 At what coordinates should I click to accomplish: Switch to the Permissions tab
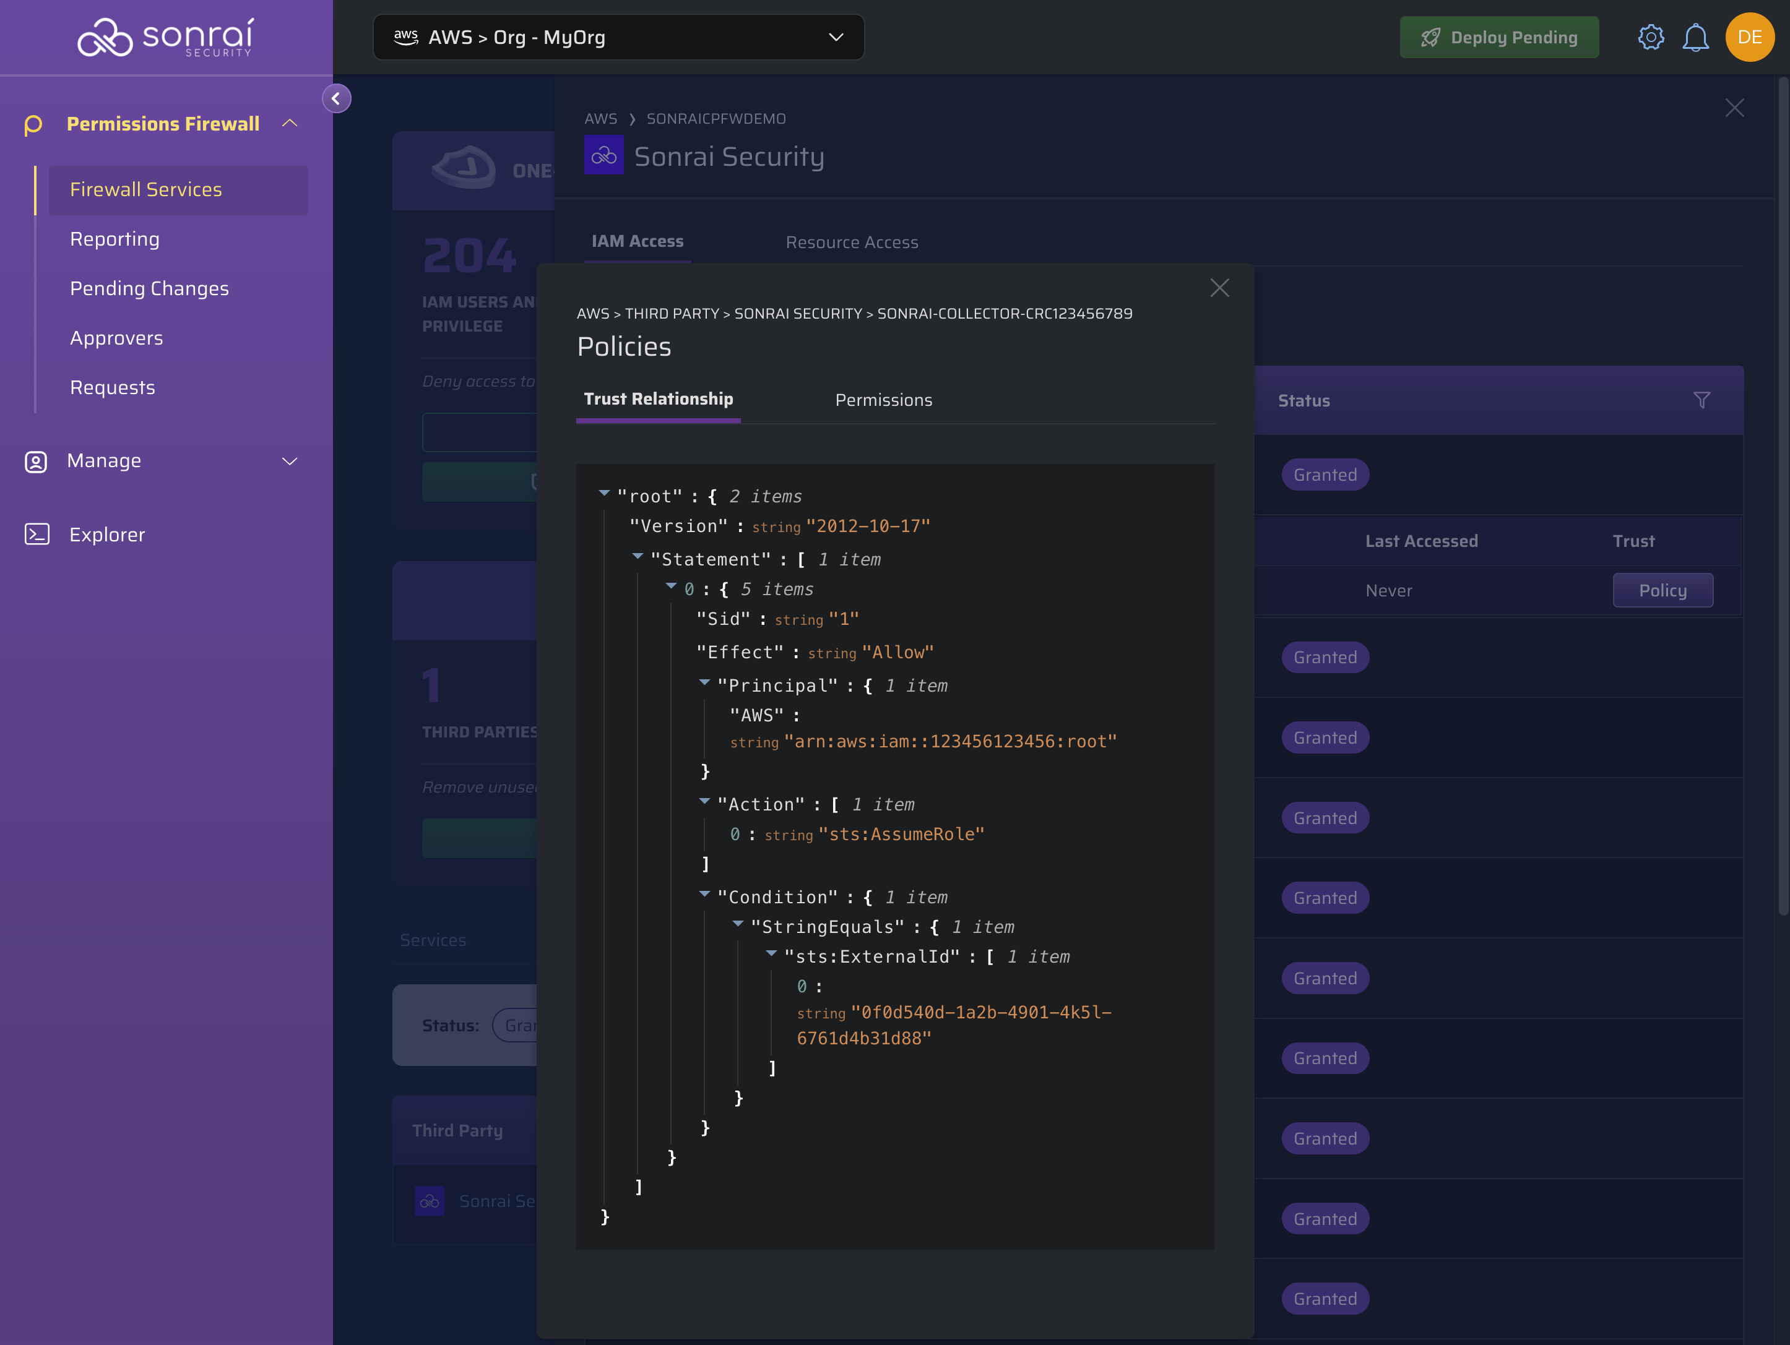(884, 400)
